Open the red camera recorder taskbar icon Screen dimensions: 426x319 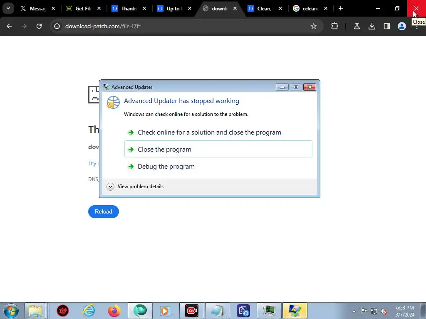191,311
